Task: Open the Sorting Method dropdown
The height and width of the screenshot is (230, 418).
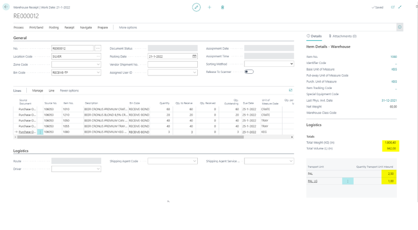Action: tap(291, 64)
